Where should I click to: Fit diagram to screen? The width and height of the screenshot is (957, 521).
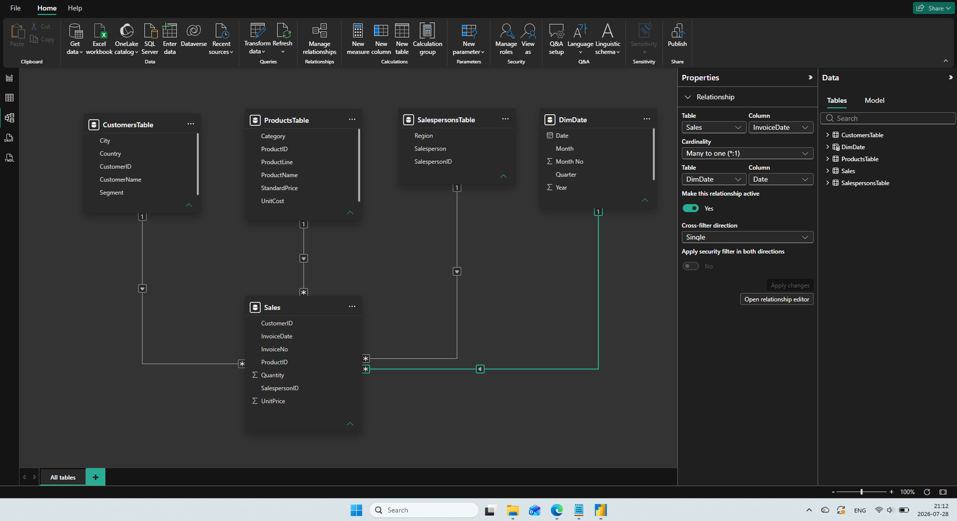943,492
